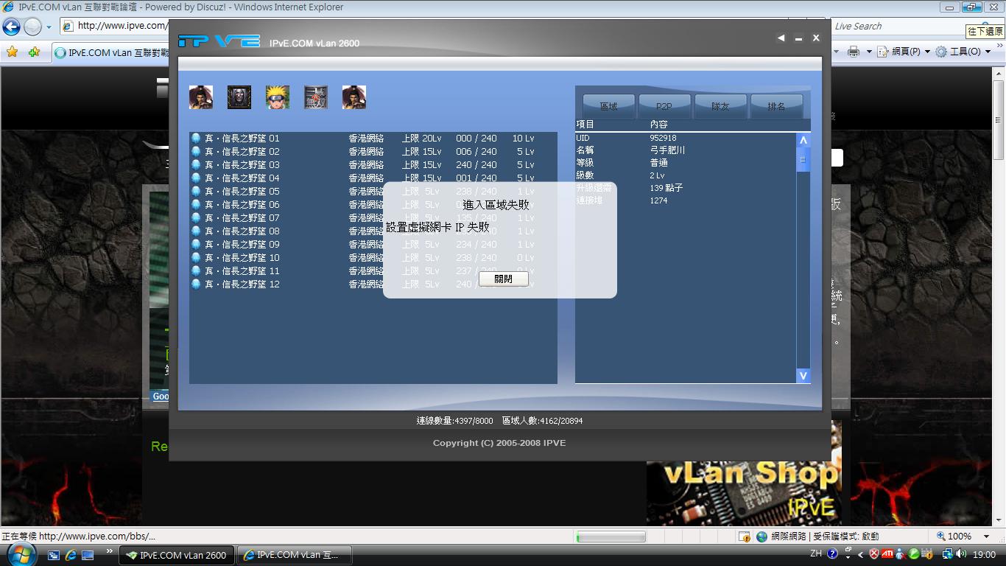Viewport: 1006px width, 566px height.
Task: Select the Naruto game icon
Action: [278, 97]
